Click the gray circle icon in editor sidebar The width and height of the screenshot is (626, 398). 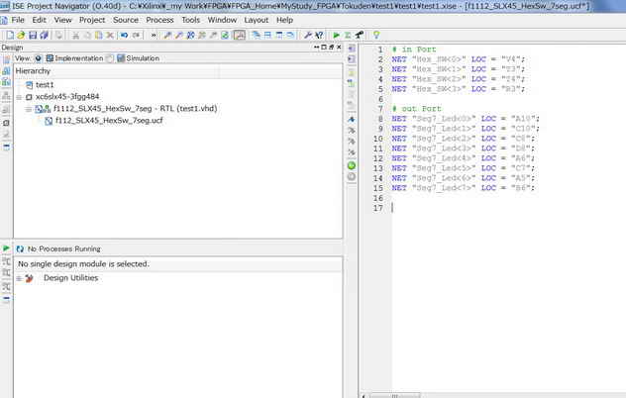[352, 177]
